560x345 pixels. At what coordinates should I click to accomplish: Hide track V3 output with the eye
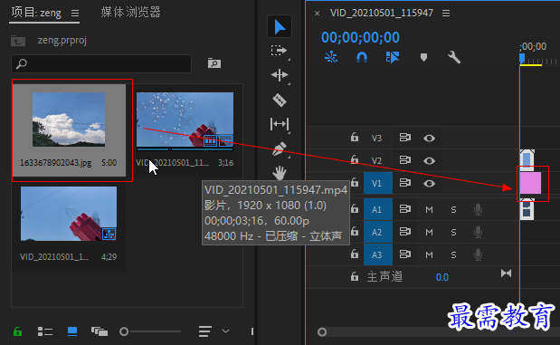429,138
